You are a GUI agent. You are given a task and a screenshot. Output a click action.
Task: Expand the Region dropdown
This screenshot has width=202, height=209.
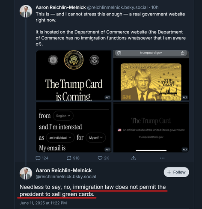pyautogui.click(x=63, y=116)
